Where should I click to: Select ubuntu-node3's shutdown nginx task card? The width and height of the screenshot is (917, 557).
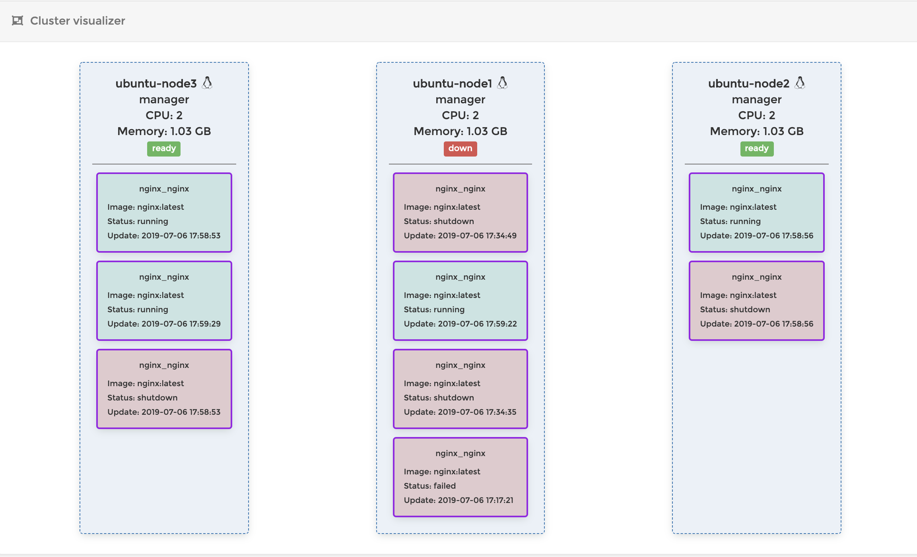[164, 389]
